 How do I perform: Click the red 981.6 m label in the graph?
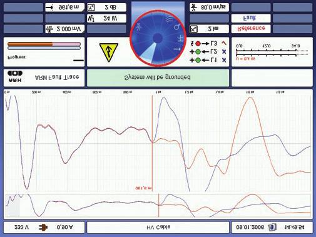coord(144,188)
